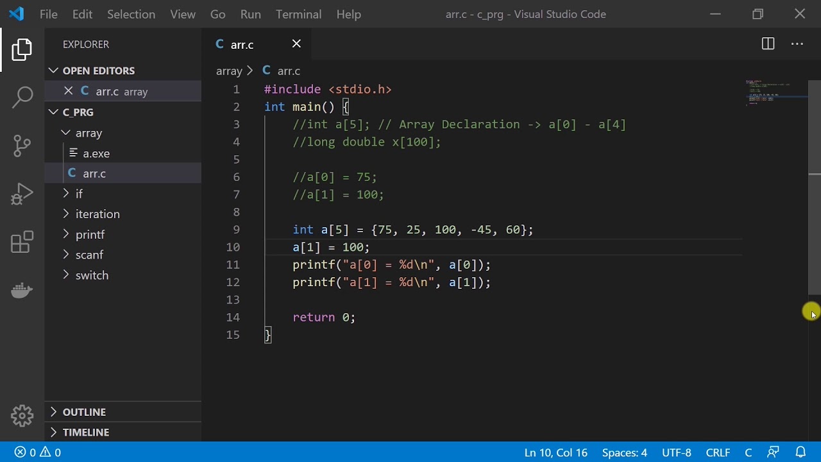
Task: Open notifications bell in status bar
Action: (800, 452)
